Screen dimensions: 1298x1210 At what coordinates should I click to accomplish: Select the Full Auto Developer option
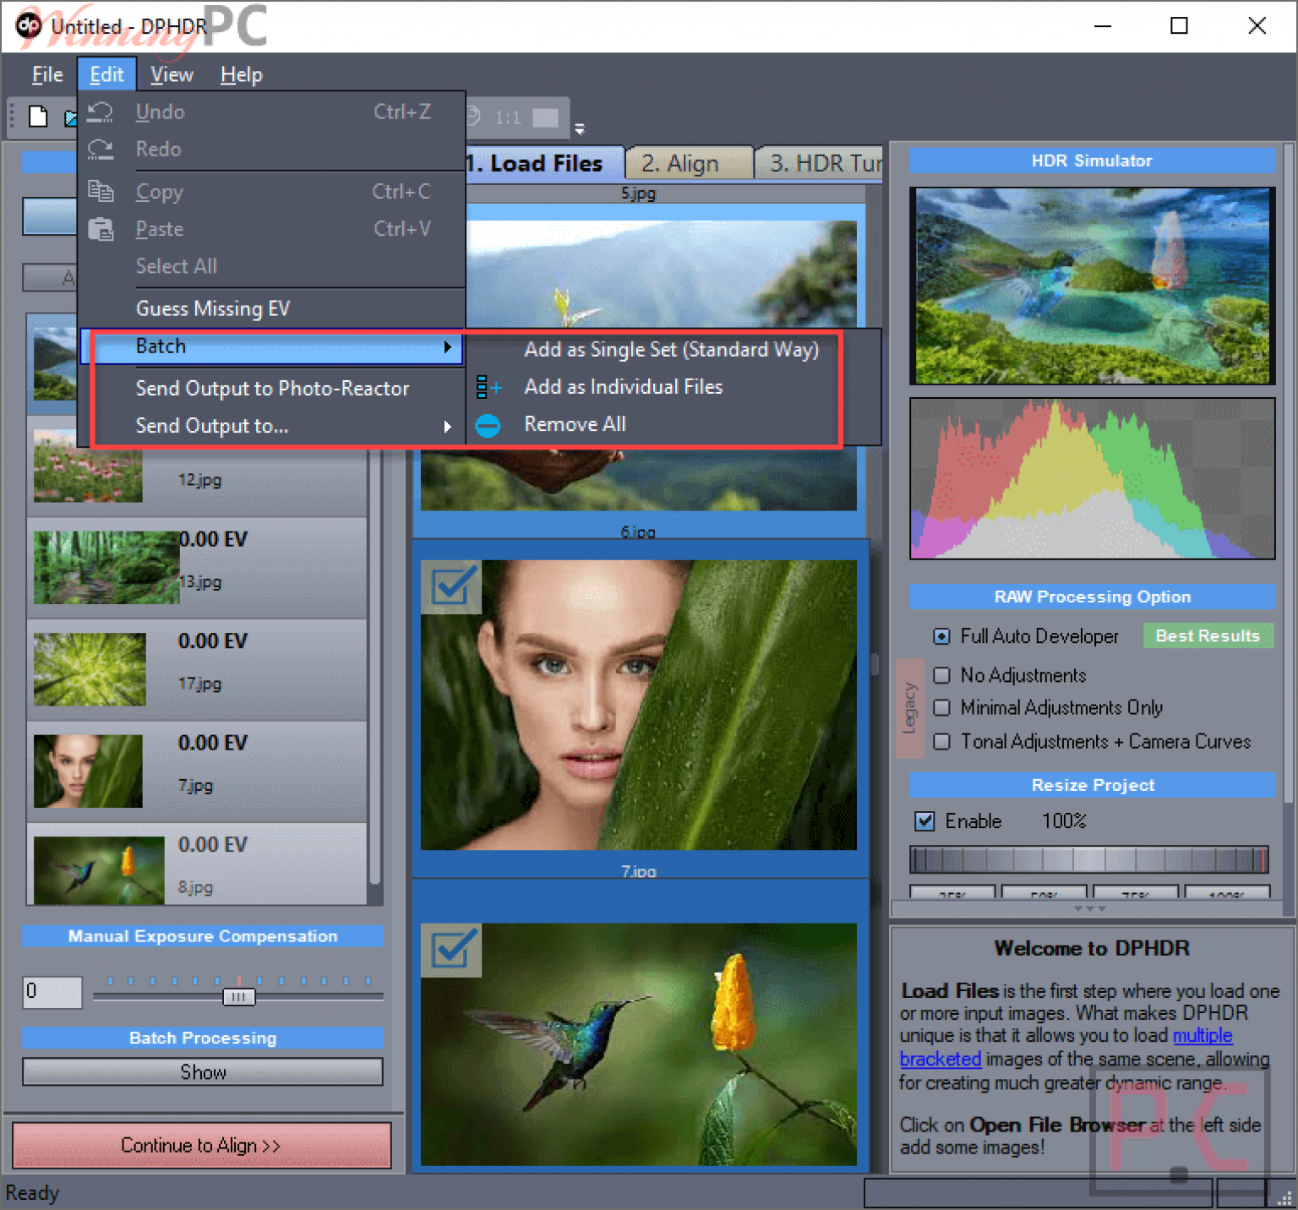[941, 636]
